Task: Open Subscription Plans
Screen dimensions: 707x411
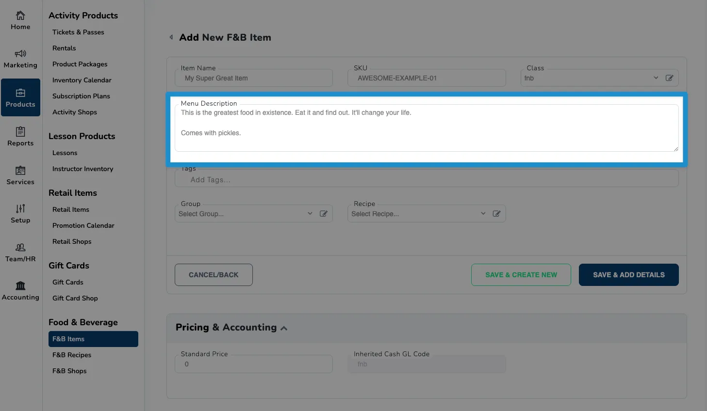Action: [81, 96]
